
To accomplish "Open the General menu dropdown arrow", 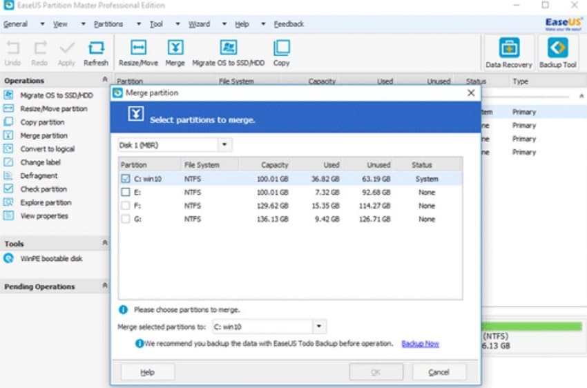I will (x=42, y=24).
